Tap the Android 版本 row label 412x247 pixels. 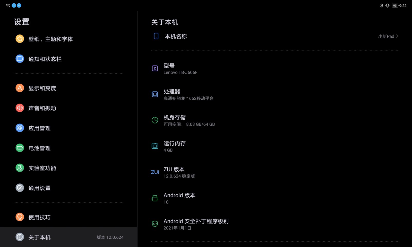179,195
